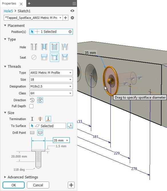
Task: Enable the Full Depth checkbox
Action: [x=31, y=106]
